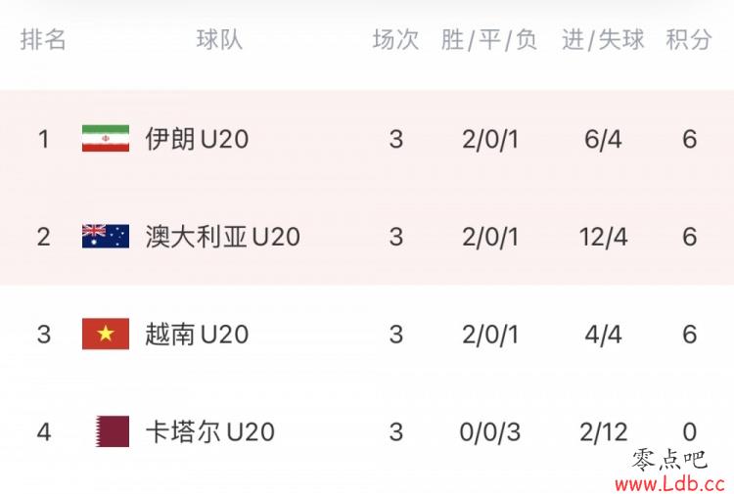Click the 进/失球 column header
This screenshot has height=494, width=734.
click(x=604, y=39)
